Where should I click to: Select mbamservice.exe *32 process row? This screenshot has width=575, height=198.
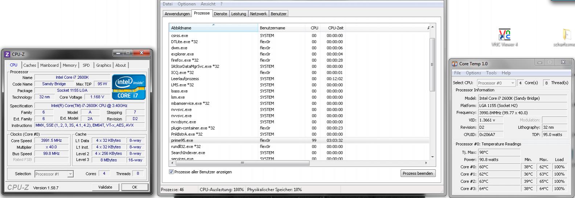[299, 103]
